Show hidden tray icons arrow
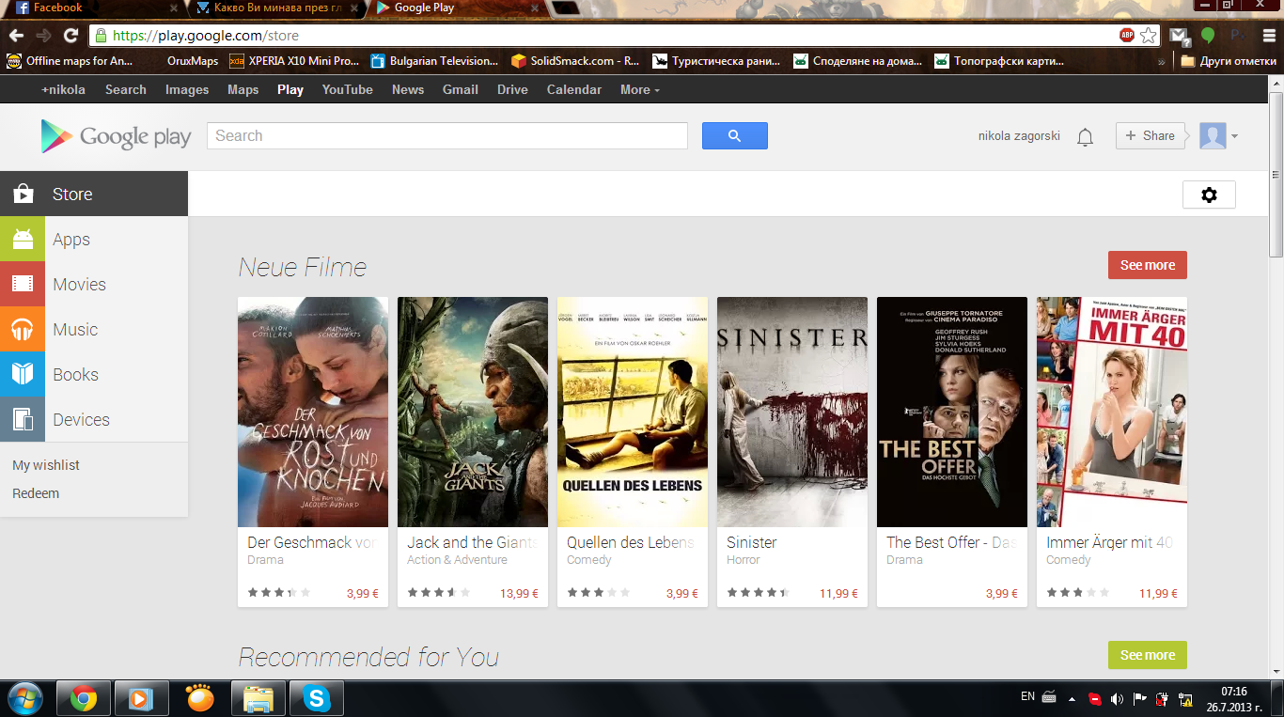 [1073, 699]
